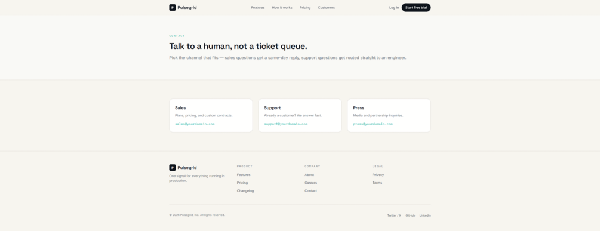Click the press@yourdomain.com address
The image size is (600, 231).
point(373,124)
